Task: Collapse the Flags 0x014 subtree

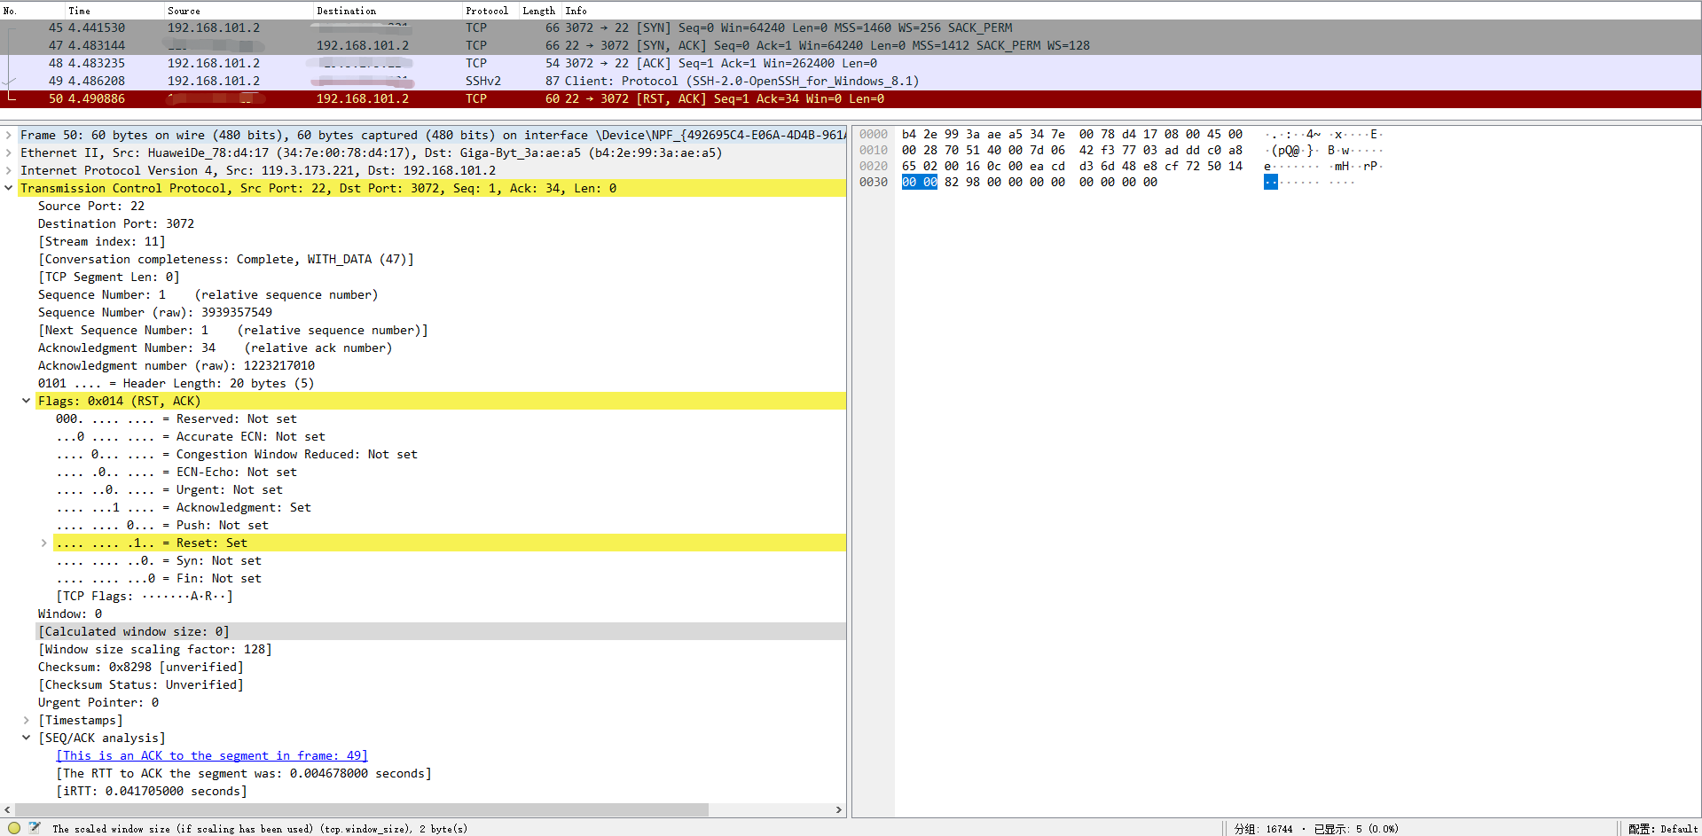Action: coord(27,401)
